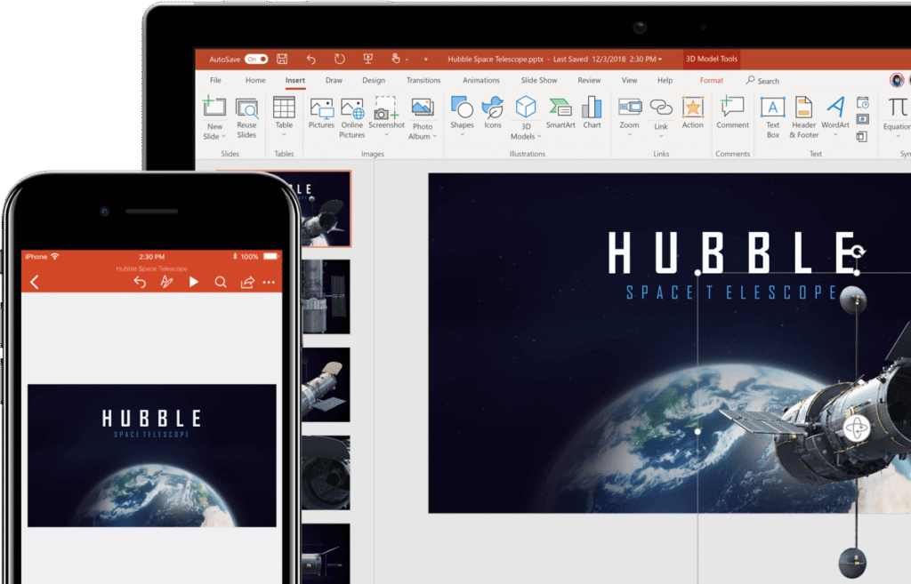
Task: Switch to the Draw tab
Action: [334, 80]
